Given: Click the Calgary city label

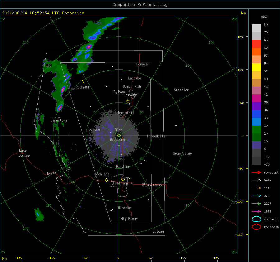Looking at the screenshot, I should pyautogui.click(x=121, y=183).
